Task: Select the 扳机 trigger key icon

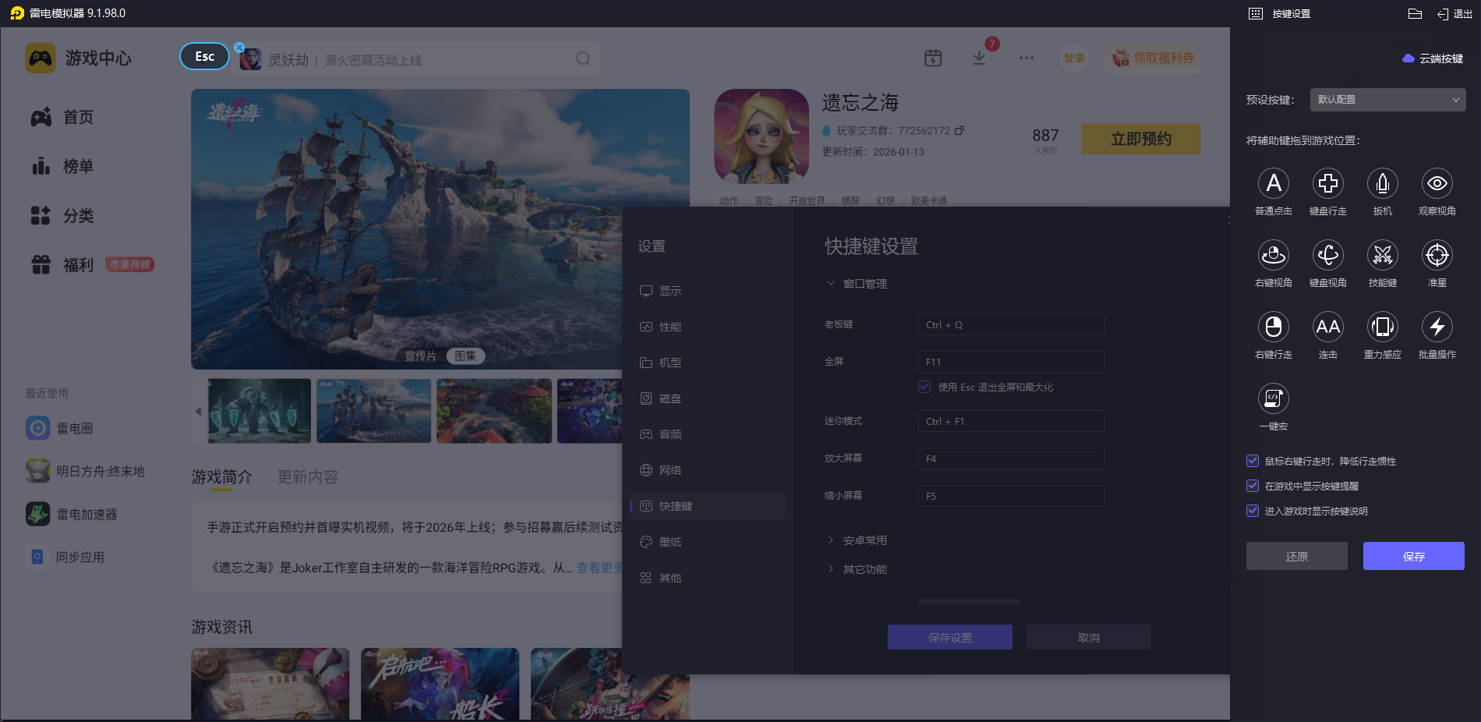Action: 1383,184
